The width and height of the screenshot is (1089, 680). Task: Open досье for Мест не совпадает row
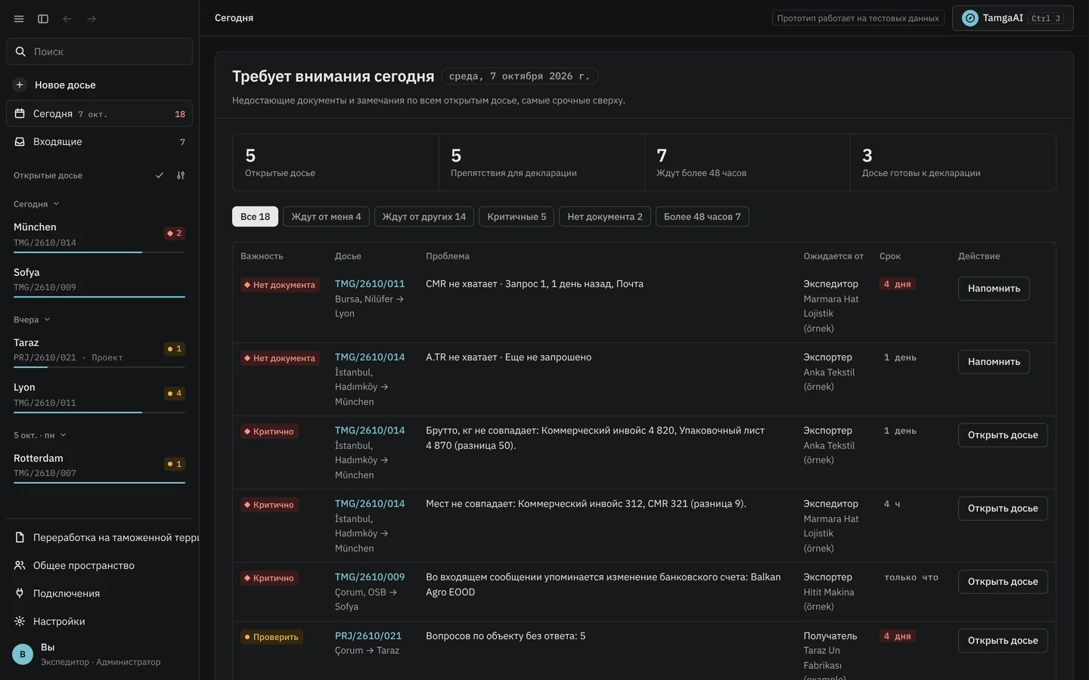pyautogui.click(x=1003, y=508)
